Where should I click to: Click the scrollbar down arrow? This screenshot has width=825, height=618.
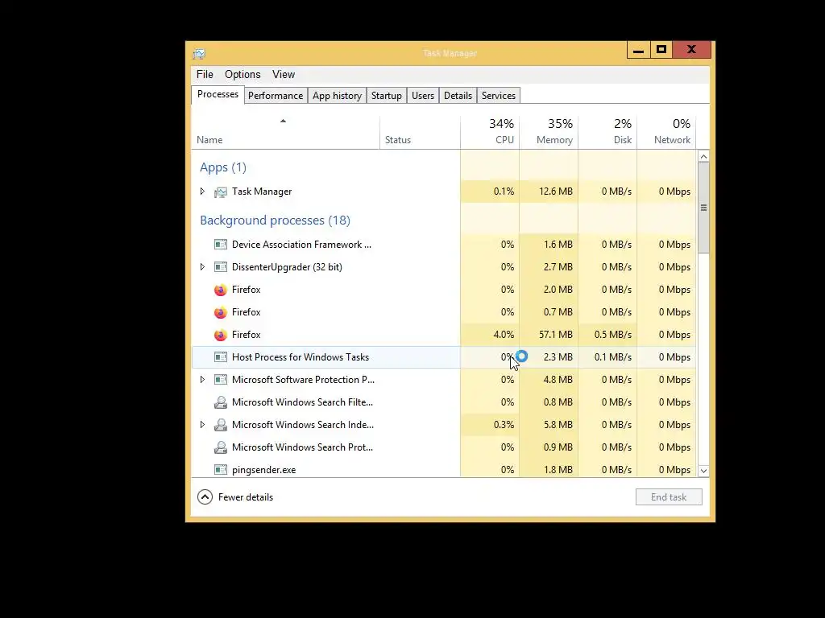(x=703, y=471)
